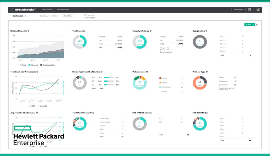Show help for Wellness Type
The image size is (270, 156).
click(207, 72)
